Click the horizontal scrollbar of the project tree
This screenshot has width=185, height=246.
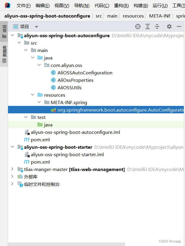[x=66, y=244]
